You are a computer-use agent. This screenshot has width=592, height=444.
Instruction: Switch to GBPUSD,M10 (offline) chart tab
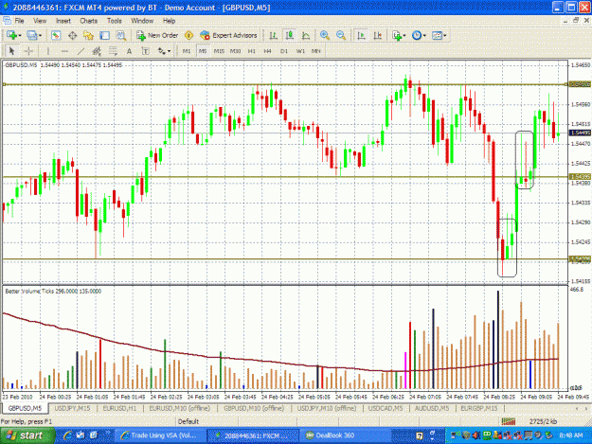tap(254, 408)
